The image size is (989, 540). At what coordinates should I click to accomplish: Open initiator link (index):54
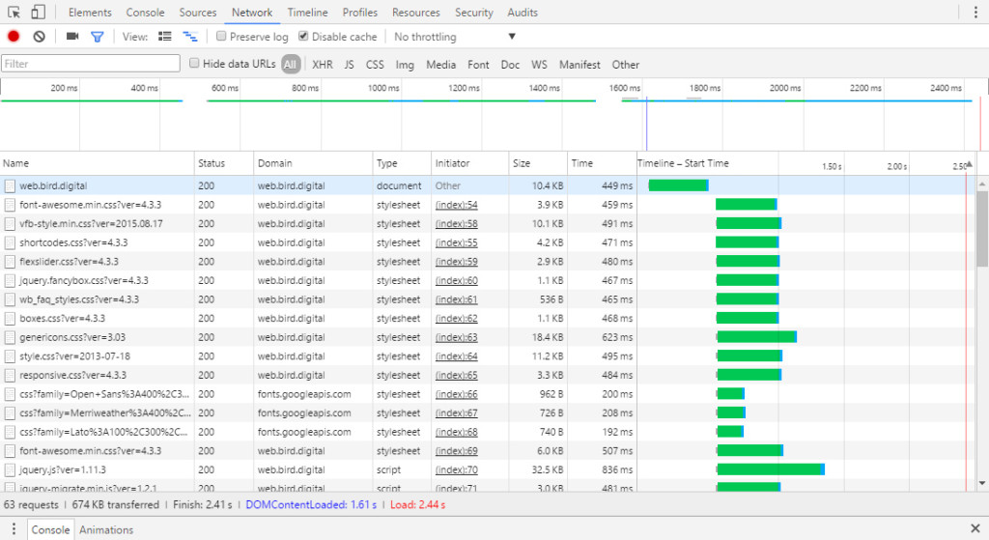coord(456,205)
